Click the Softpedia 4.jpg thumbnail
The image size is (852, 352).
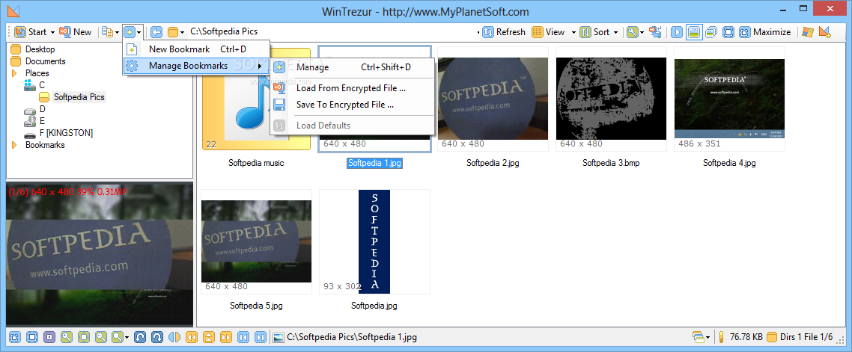(x=729, y=99)
